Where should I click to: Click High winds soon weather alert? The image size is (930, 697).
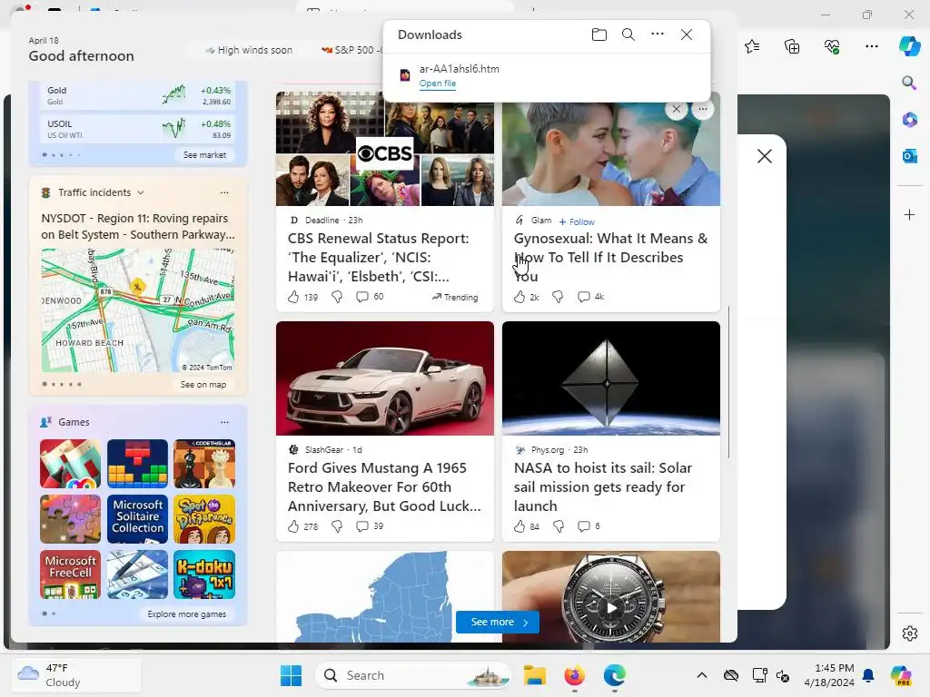click(249, 51)
